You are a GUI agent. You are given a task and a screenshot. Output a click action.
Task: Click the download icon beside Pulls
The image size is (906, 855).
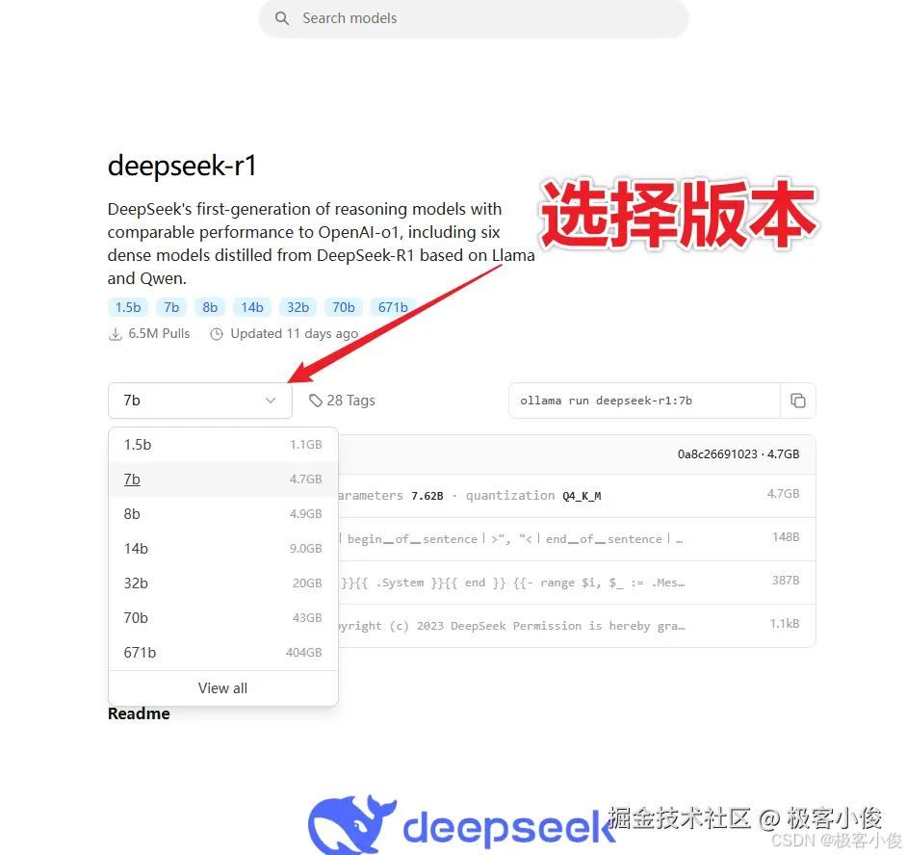click(x=116, y=334)
